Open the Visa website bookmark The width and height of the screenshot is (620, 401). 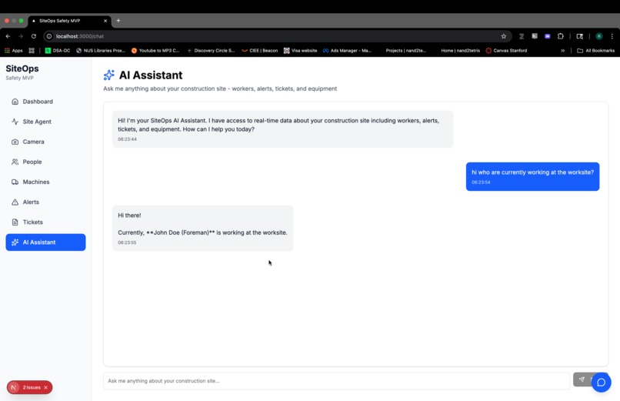coord(301,51)
